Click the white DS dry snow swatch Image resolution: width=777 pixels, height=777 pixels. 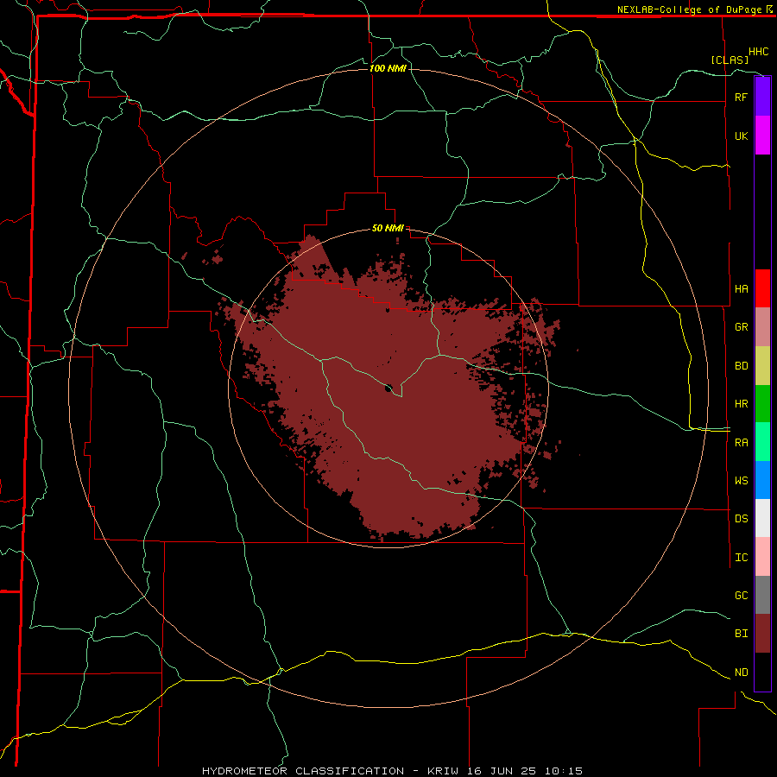pyautogui.click(x=762, y=518)
